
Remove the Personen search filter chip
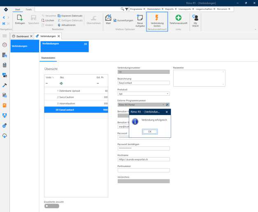[229, 9]
